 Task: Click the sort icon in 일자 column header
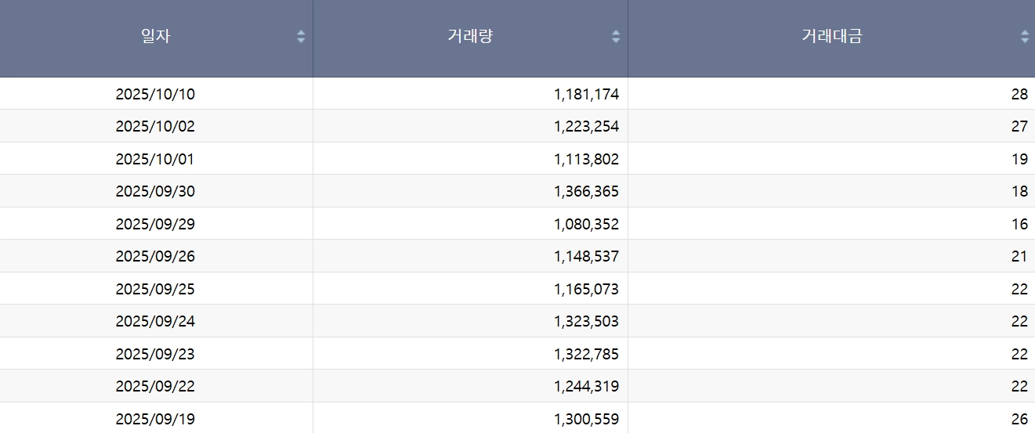[301, 36]
